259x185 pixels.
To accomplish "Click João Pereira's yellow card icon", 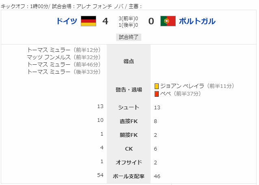I will point(157,86).
